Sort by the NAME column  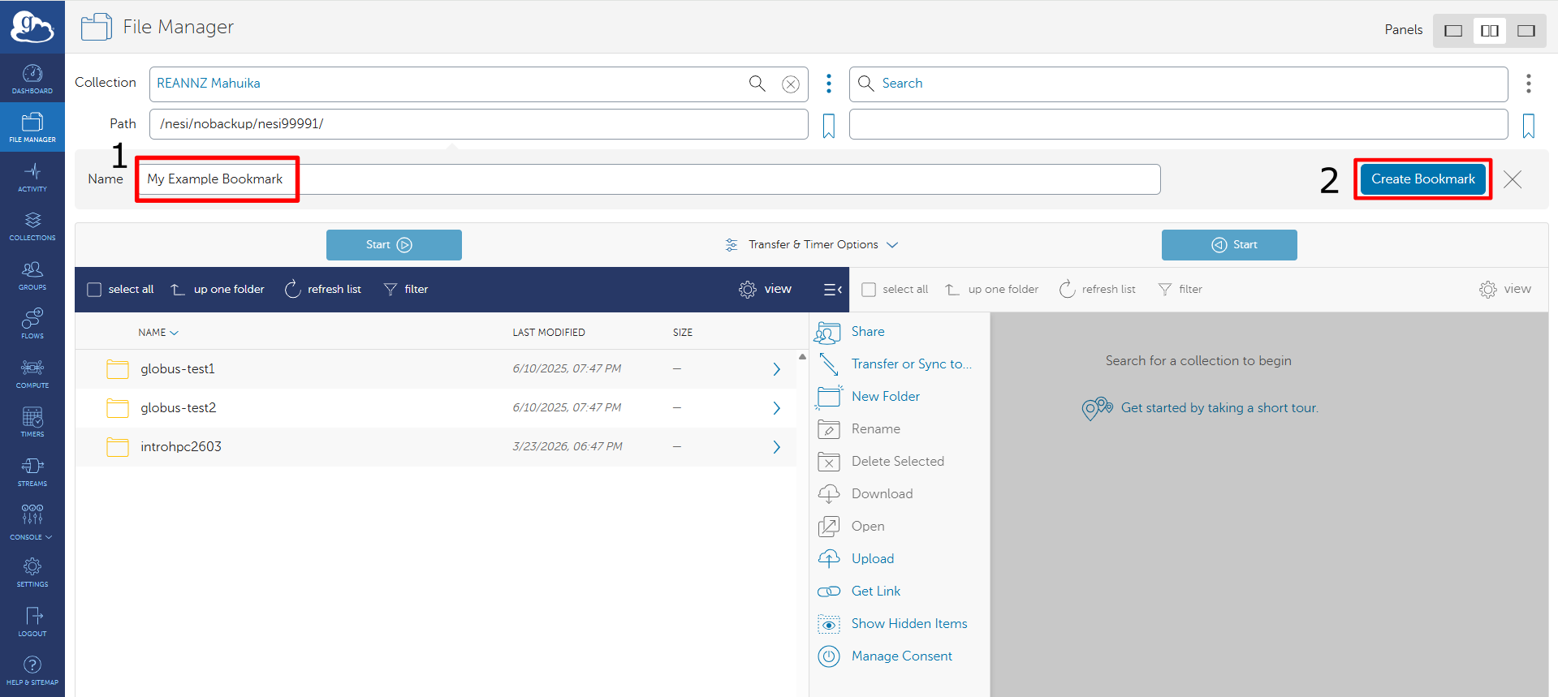click(x=158, y=333)
